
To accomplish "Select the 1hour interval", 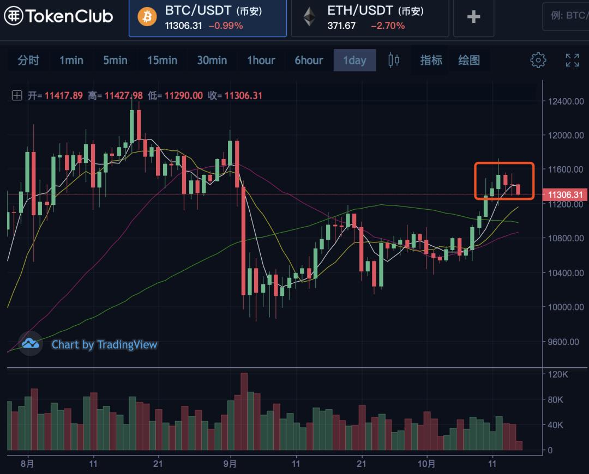I will pyautogui.click(x=261, y=60).
